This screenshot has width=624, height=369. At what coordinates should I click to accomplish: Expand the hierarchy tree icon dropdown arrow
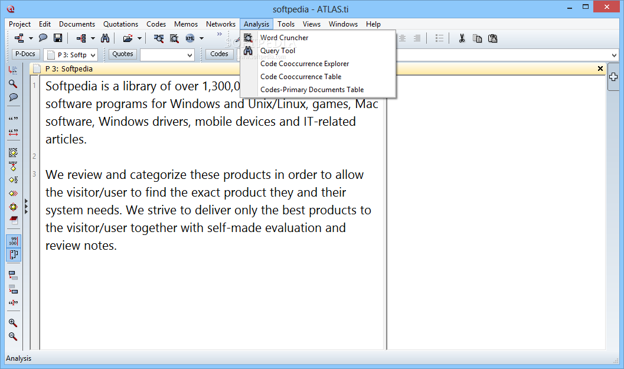tap(93, 38)
